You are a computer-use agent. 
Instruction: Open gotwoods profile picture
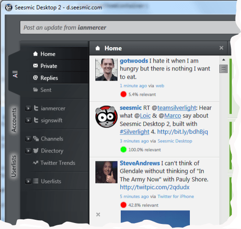[106, 70]
